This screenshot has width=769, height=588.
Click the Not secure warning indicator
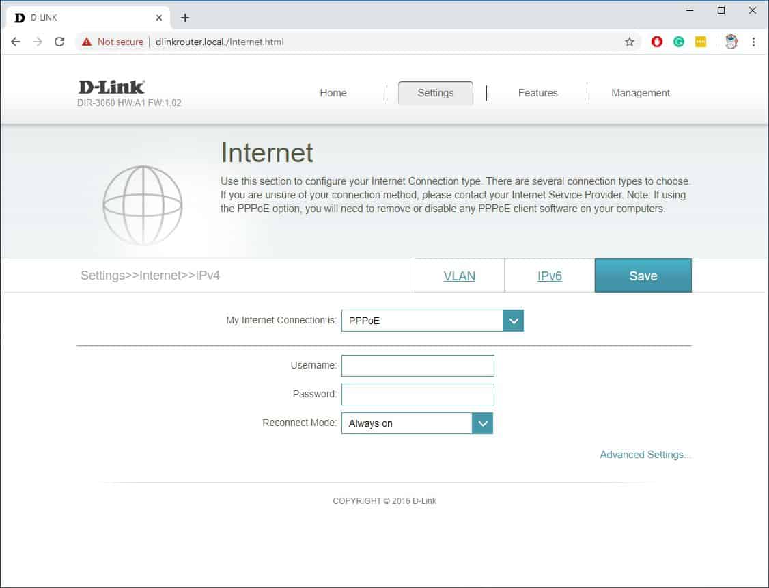tap(112, 42)
